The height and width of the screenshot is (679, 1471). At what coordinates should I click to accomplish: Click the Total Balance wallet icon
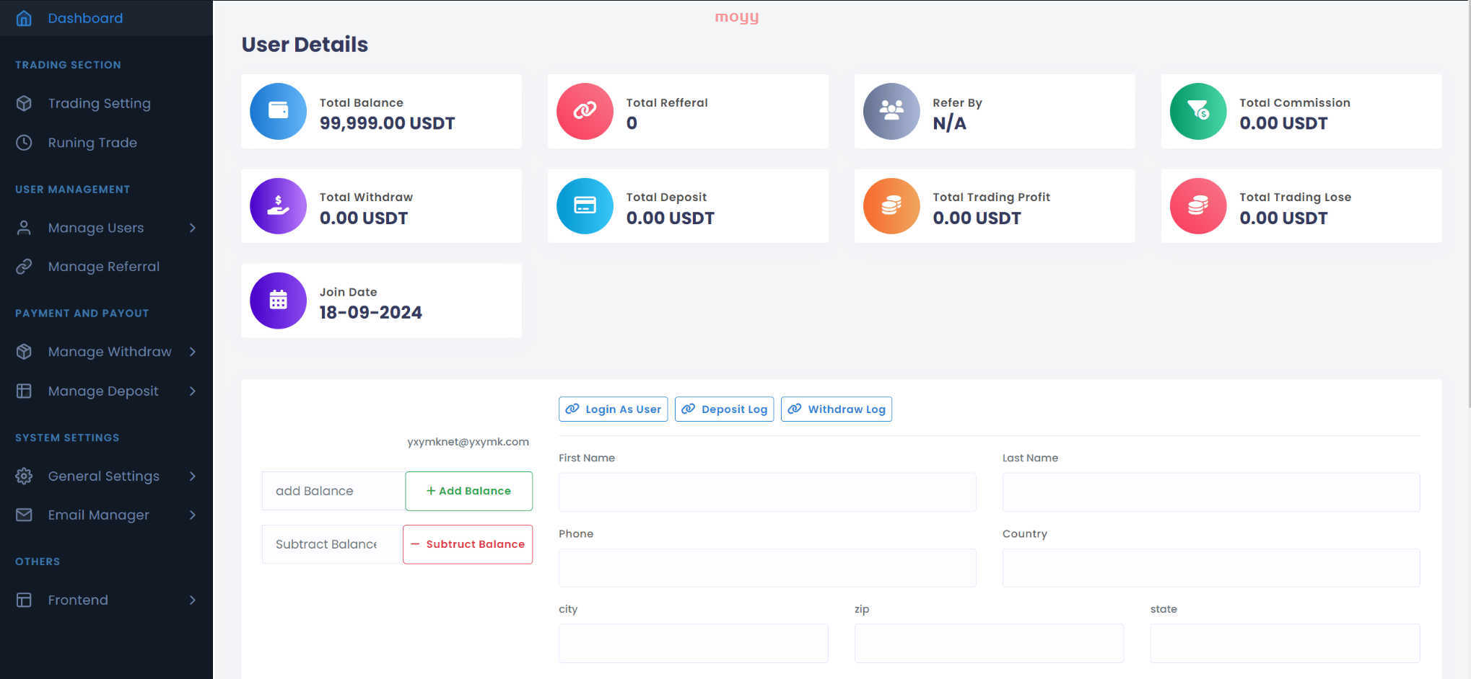point(278,111)
